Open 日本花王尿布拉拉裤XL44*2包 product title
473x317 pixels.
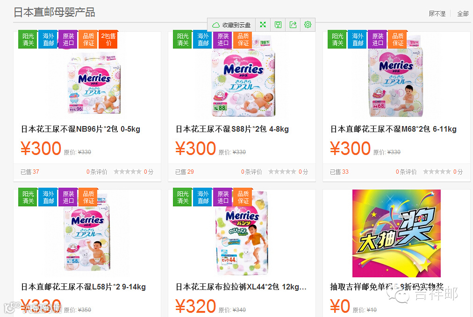[x=241, y=287]
